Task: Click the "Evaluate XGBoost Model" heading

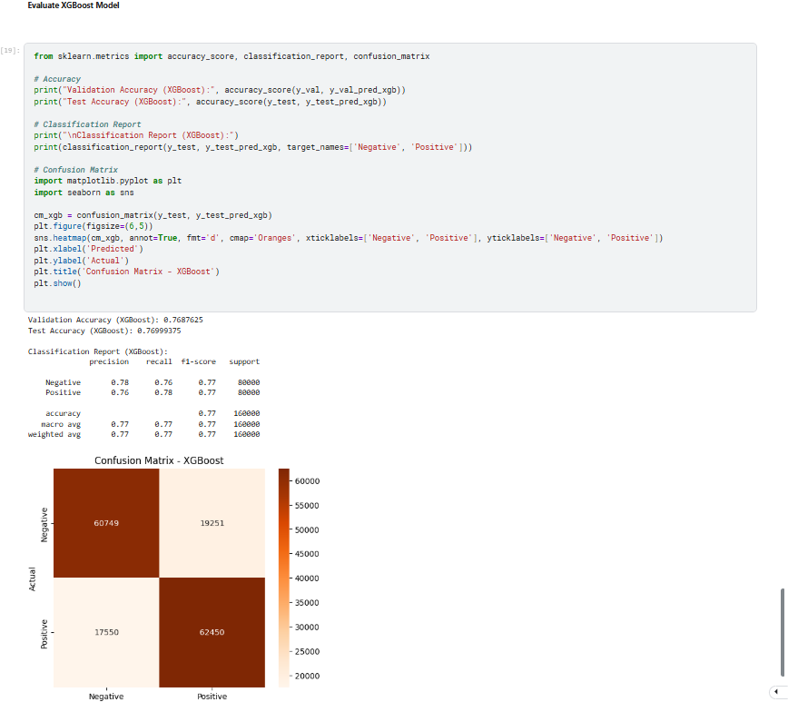Action: coord(74,5)
